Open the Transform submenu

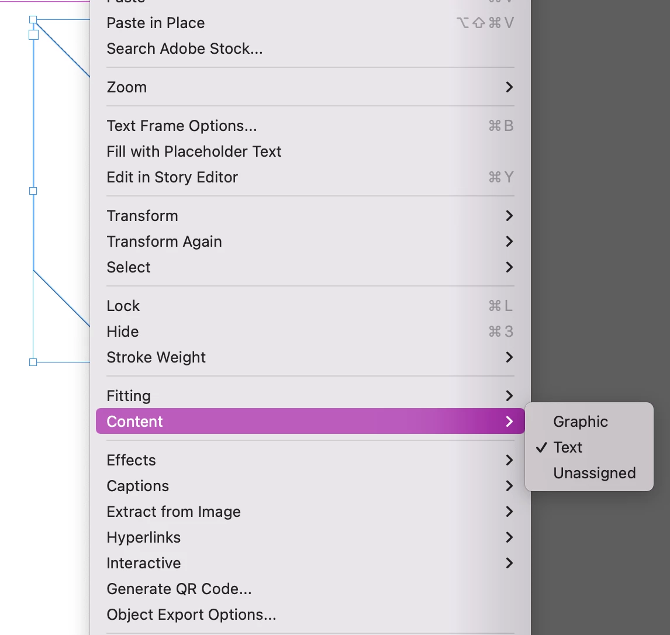pyautogui.click(x=142, y=216)
